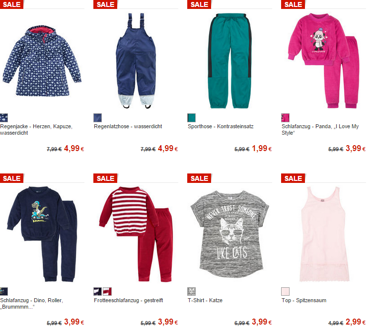Open the 'Top - Spitzensaum' product link
The image size is (370, 333).
coord(304,300)
